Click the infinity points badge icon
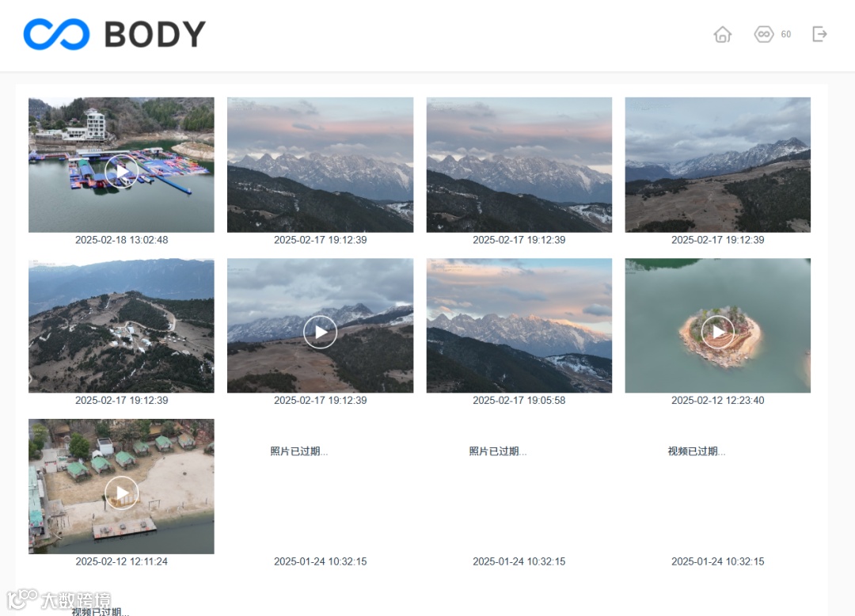The image size is (855, 616). click(x=763, y=34)
